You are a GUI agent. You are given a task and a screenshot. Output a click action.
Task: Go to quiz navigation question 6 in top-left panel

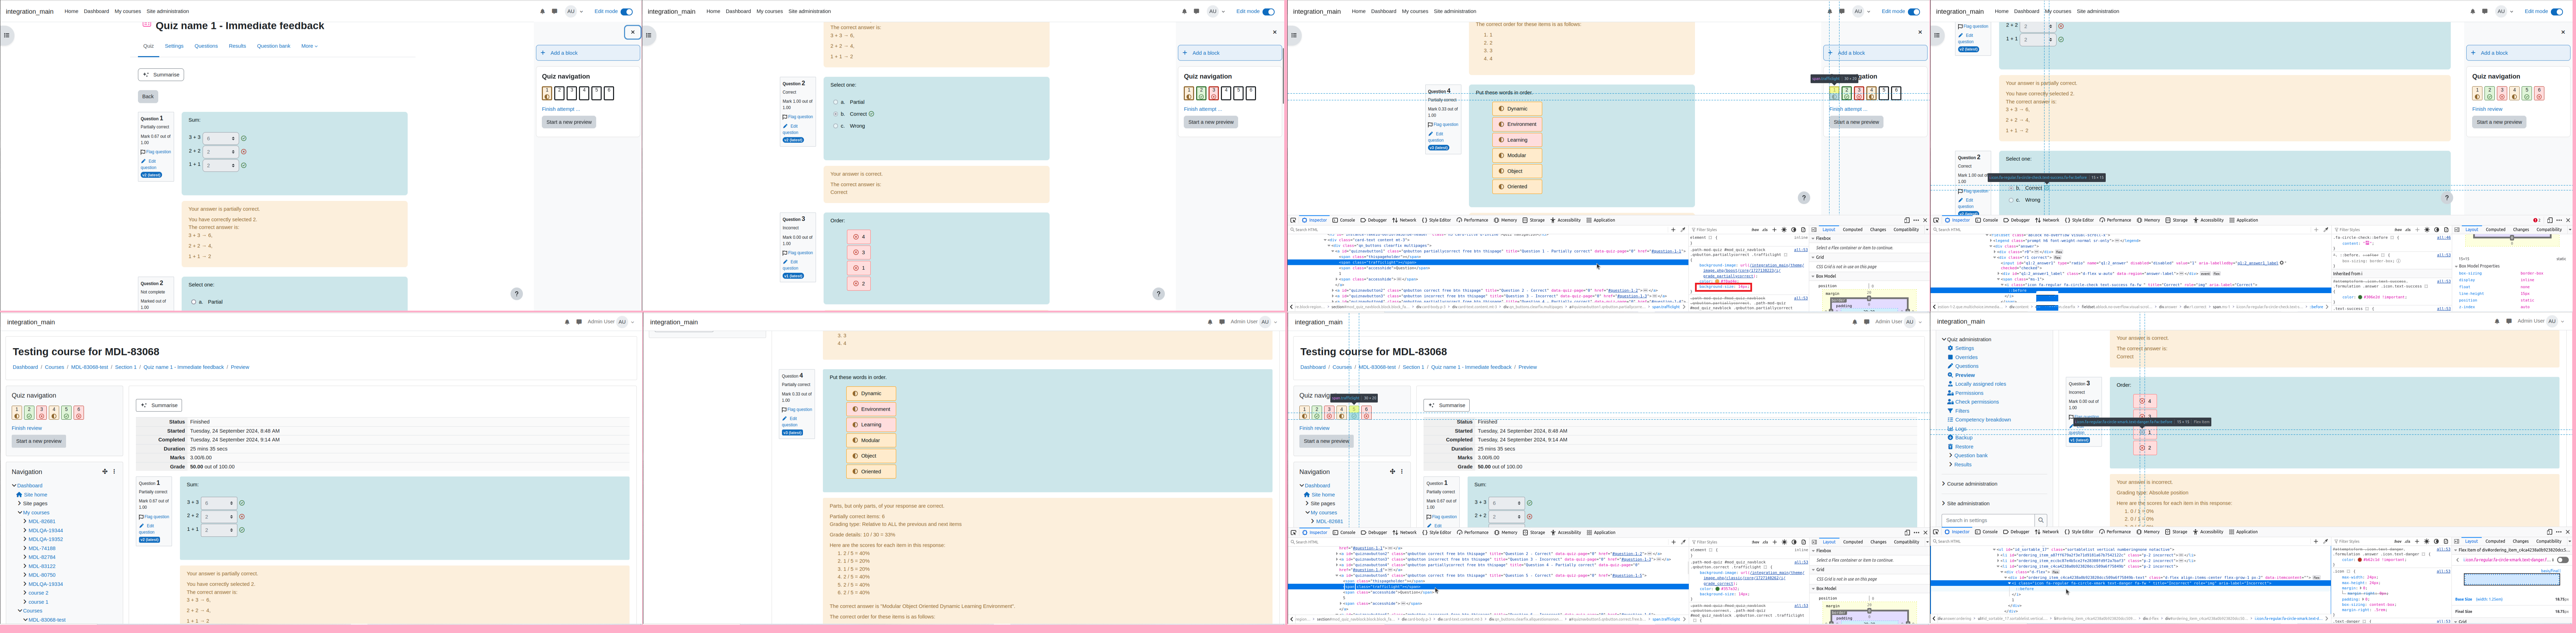tap(609, 93)
